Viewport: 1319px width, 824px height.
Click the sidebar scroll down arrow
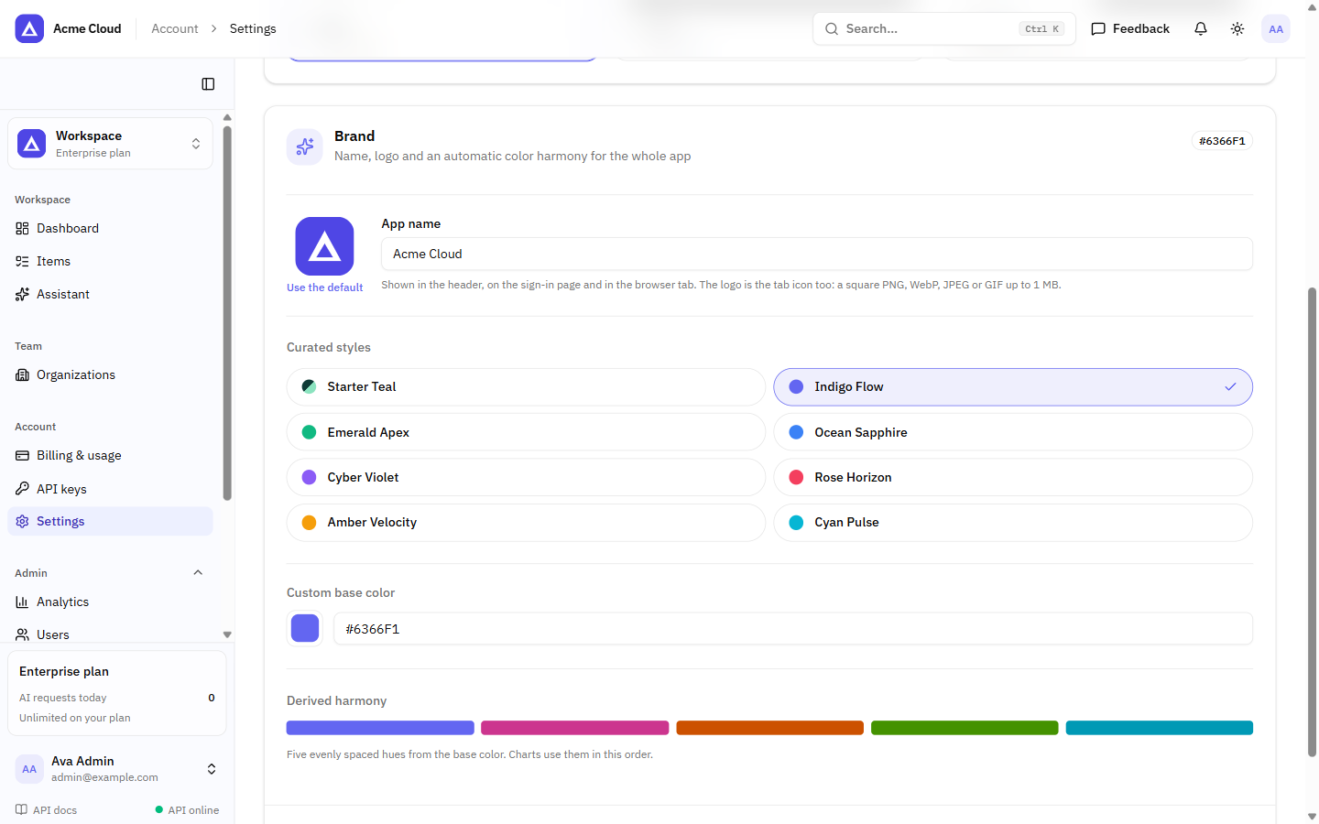pyautogui.click(x=227, y=634)
